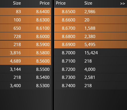Choose the bid size 650 cell
This screenshot has height=110, width=127.
tap(17, 28)
